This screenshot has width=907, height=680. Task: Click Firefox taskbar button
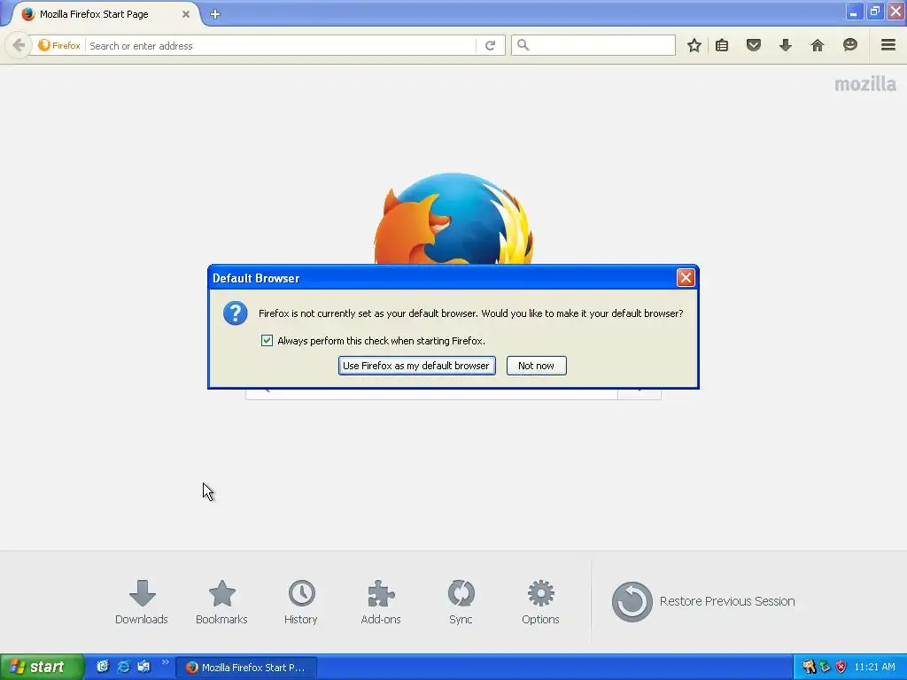click(246, 668)
